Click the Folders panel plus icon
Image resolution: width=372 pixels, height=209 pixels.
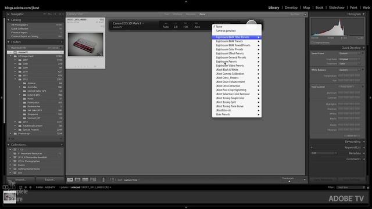pyautogui.click(x=62, y=42)
